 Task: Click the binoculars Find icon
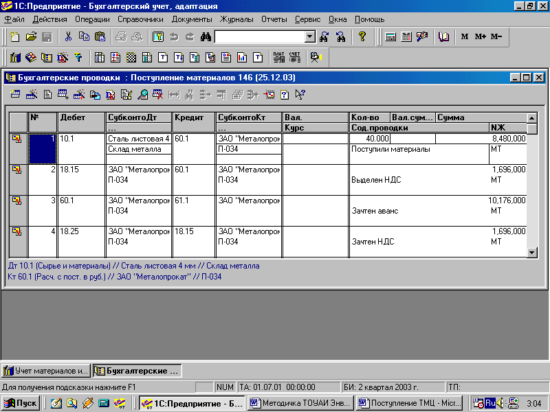206,37
